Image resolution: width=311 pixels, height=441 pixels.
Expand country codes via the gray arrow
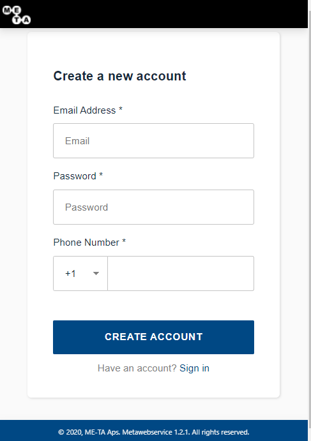coord(96,273)
